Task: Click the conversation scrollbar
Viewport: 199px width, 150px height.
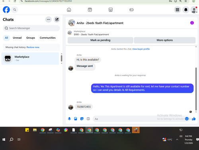Action: click(x=196, y=89)
